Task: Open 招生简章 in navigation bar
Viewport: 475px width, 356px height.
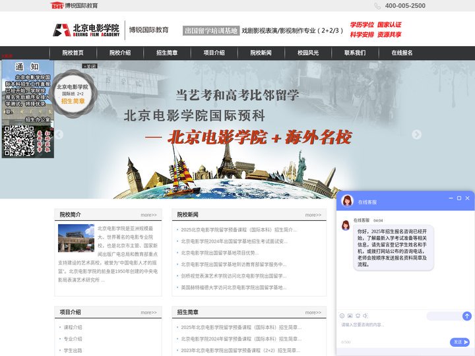Action: pyautogui.click(x=167, y=53)
